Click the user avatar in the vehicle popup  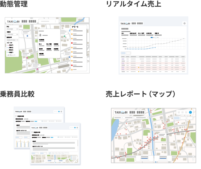[x=40, y=35]
